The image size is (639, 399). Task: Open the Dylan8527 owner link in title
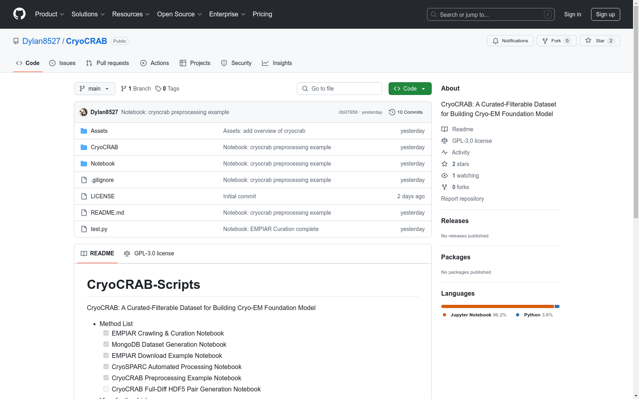pyautogui.click(x=41, y=41)
